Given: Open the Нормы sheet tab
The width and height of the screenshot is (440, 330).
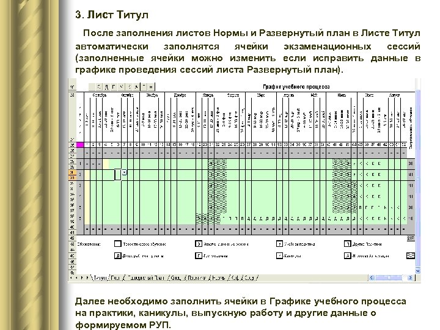Looking at the screenshot, I should [219, 278].
